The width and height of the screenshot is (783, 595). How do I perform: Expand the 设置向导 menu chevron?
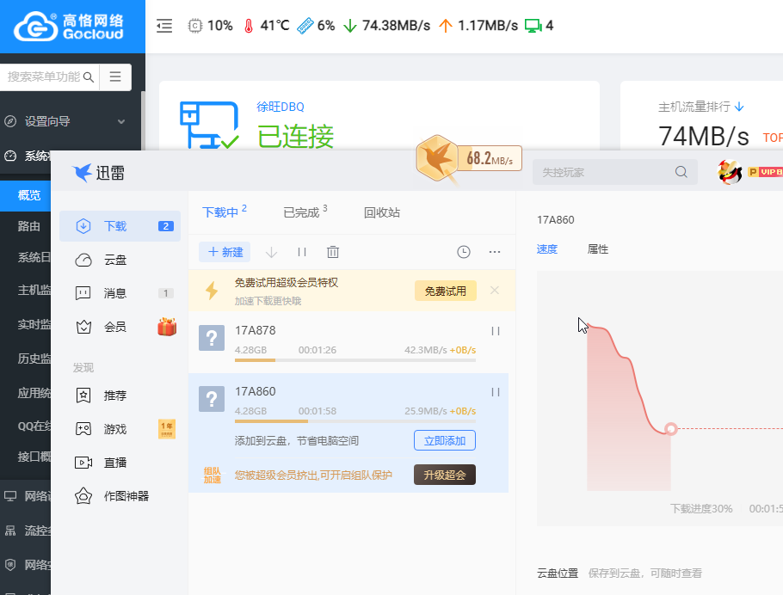120,121
